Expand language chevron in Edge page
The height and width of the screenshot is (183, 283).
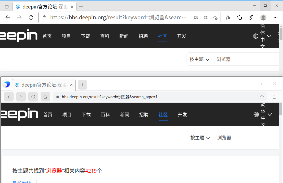[x=269, y=36]
